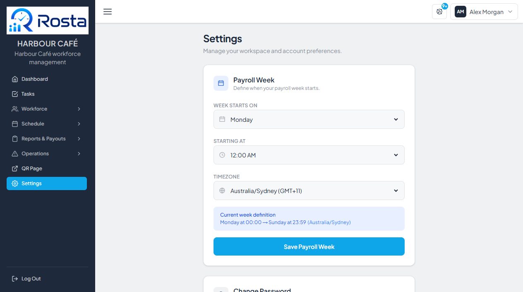Click 'Define when your payroll week starts.' text

click(x=276, y=88)
